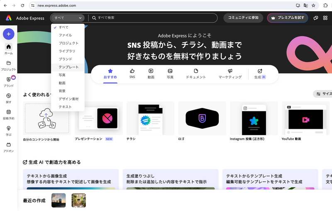The width and height of the screenshot is (332, 211).
Task: Open テキストから画像生成 AI card
Action: (x=71, y=179)
